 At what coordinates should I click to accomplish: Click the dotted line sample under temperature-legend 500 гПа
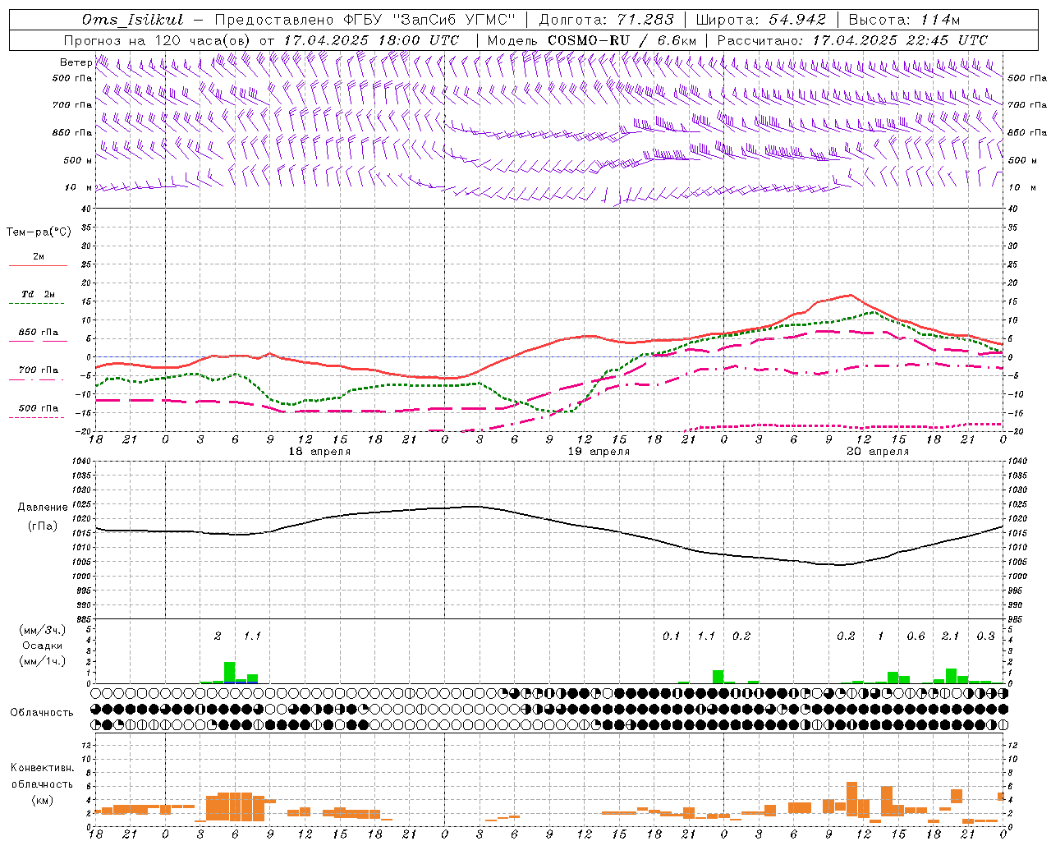(x=38, y=418)
